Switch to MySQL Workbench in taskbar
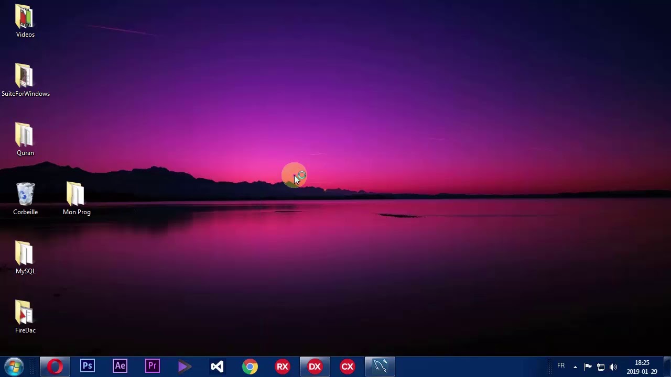 pyautogui.click(x=380, y=367)
